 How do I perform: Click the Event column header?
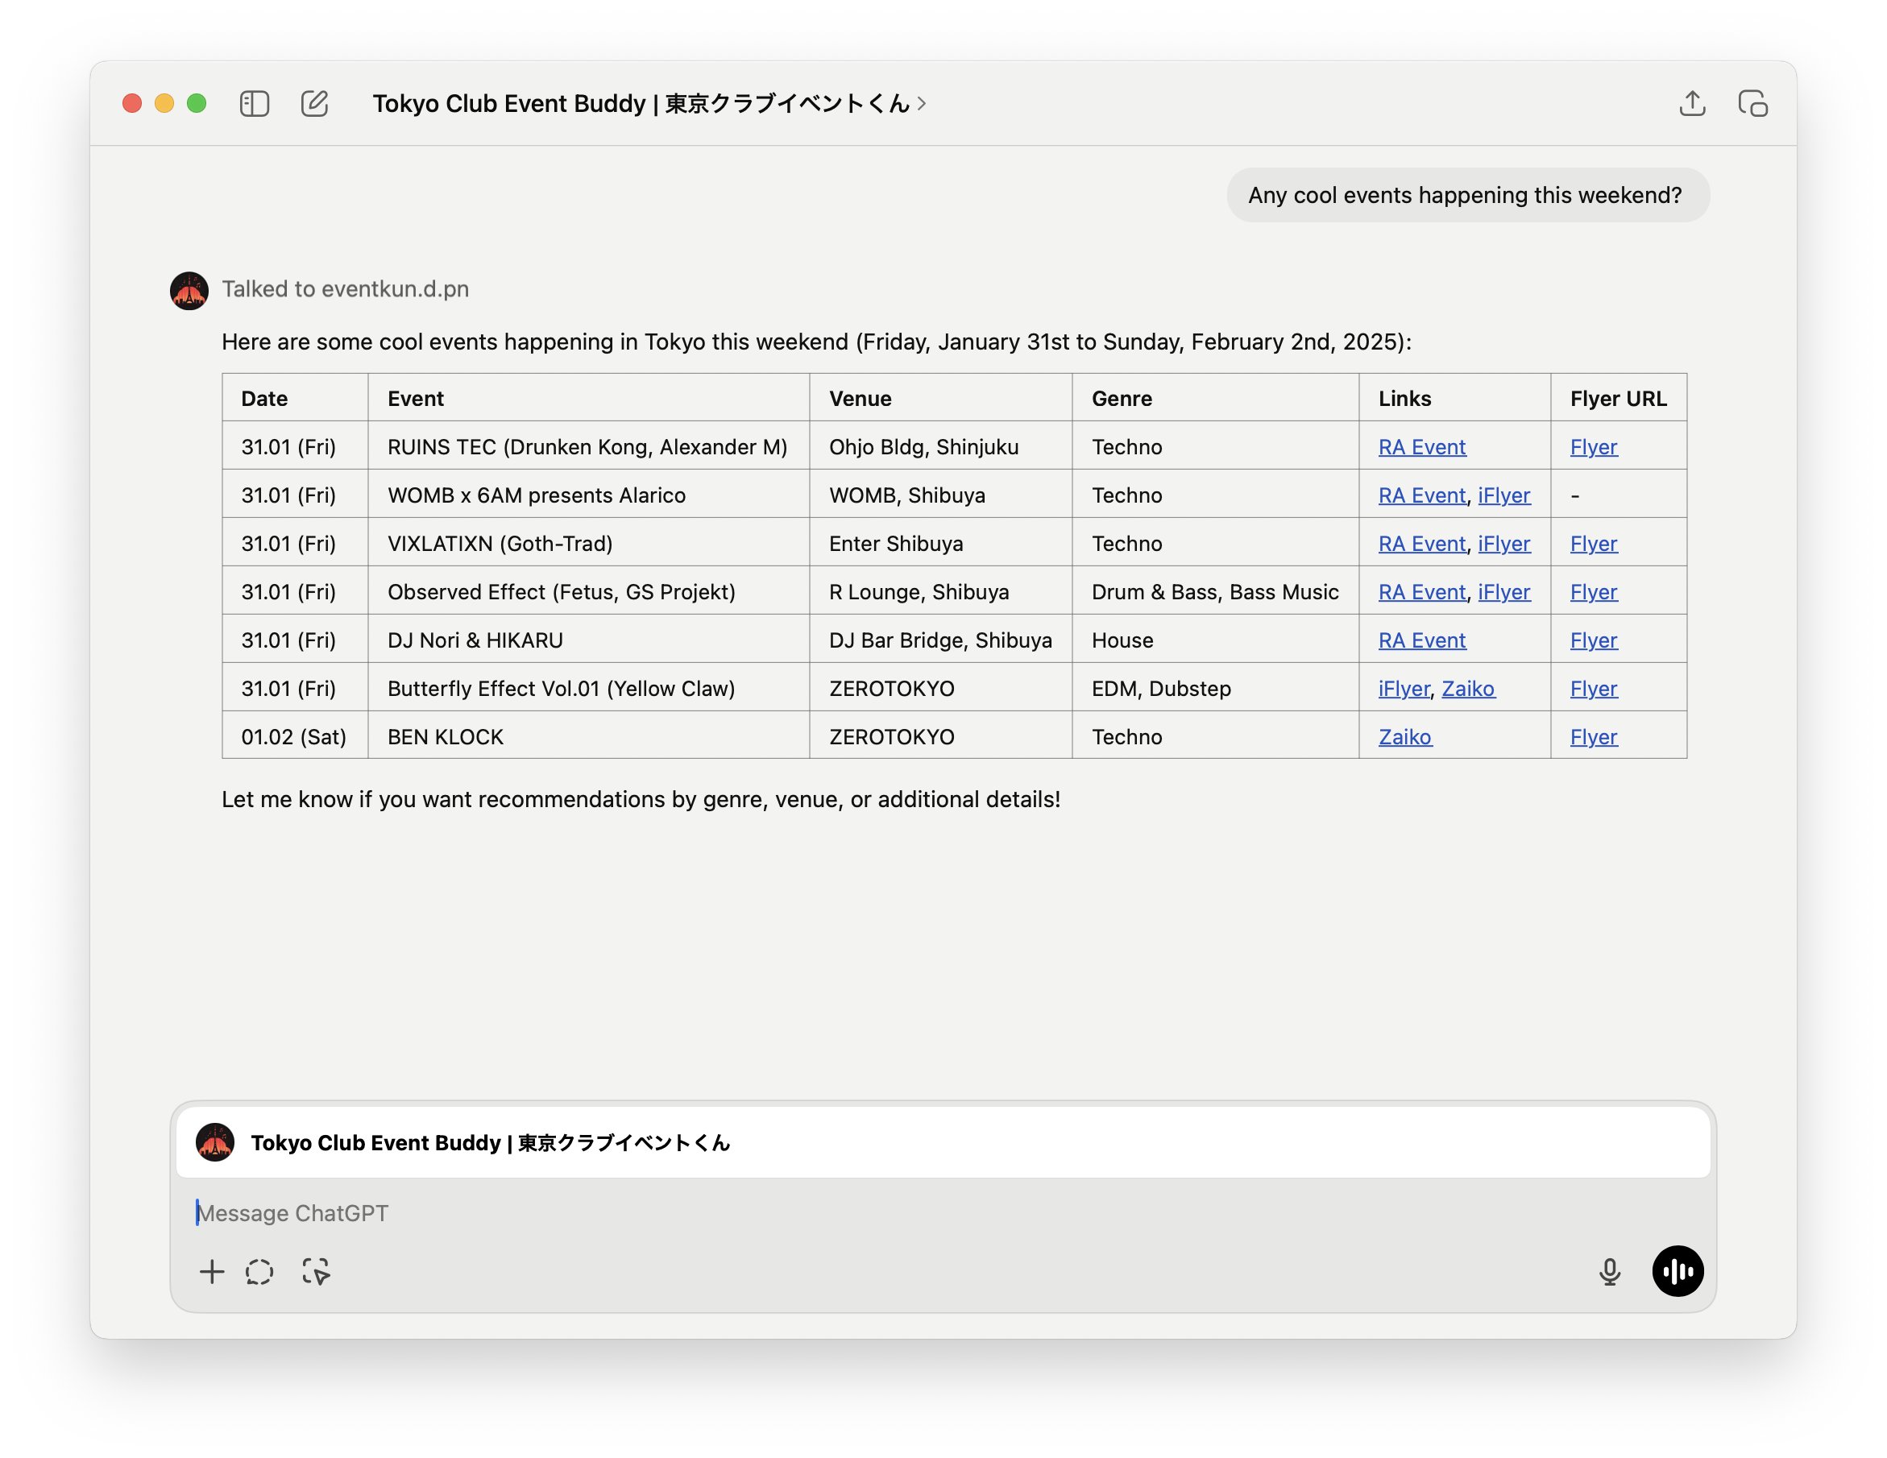pyautogui.click(x=588, y=398)
